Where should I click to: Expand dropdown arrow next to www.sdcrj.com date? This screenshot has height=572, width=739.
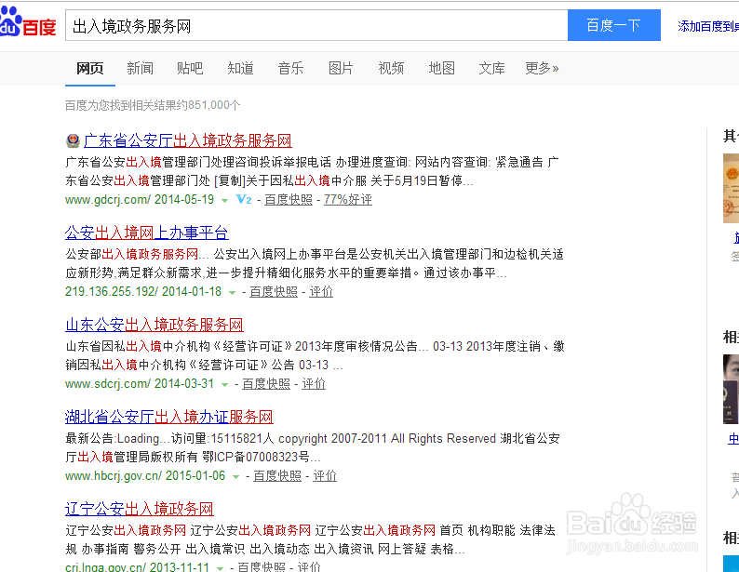tap(225, 385)
